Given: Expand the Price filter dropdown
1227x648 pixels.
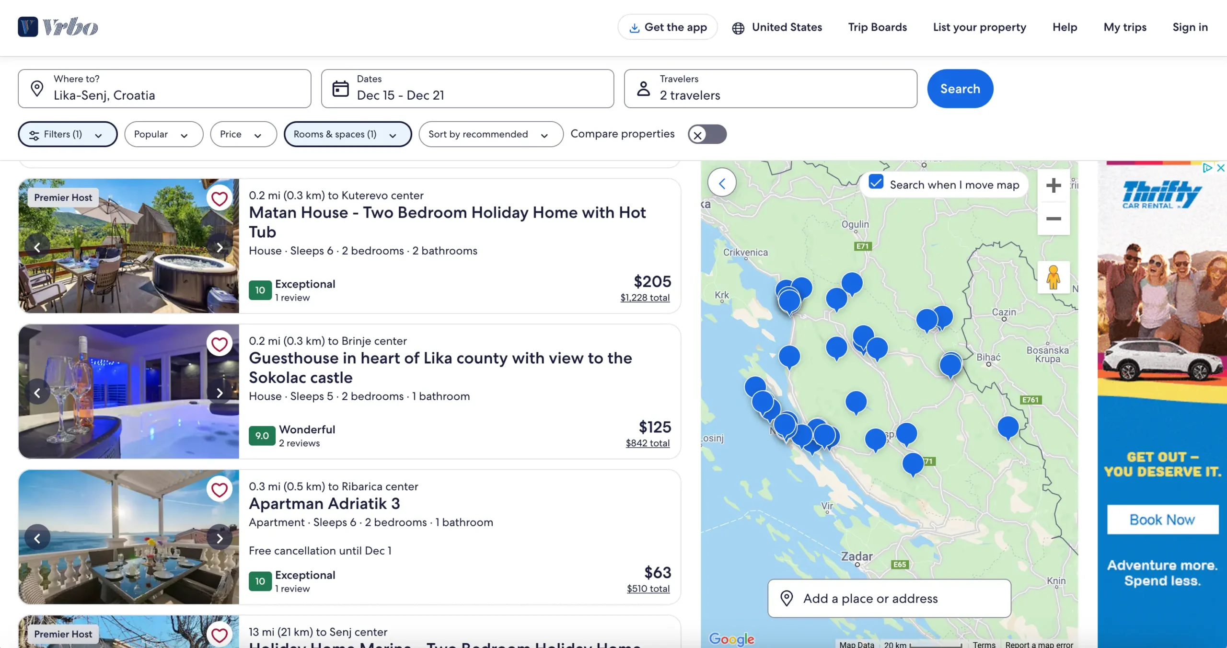Looking at the screenshot, I should point(243,134).
